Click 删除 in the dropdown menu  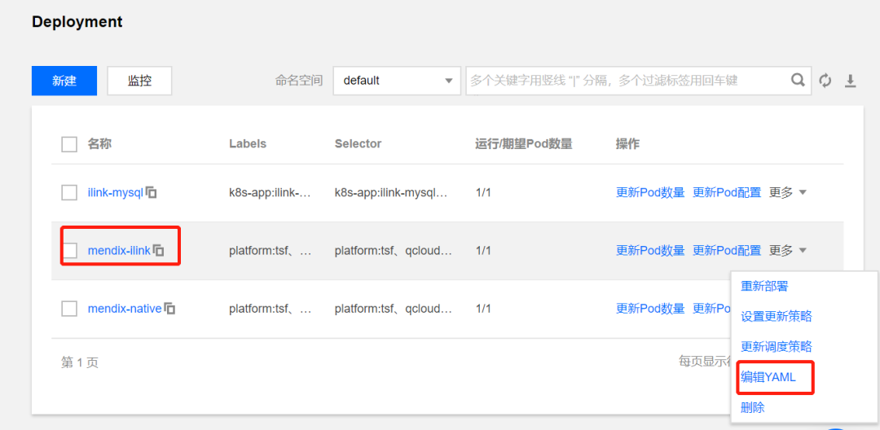click(753, 407)
